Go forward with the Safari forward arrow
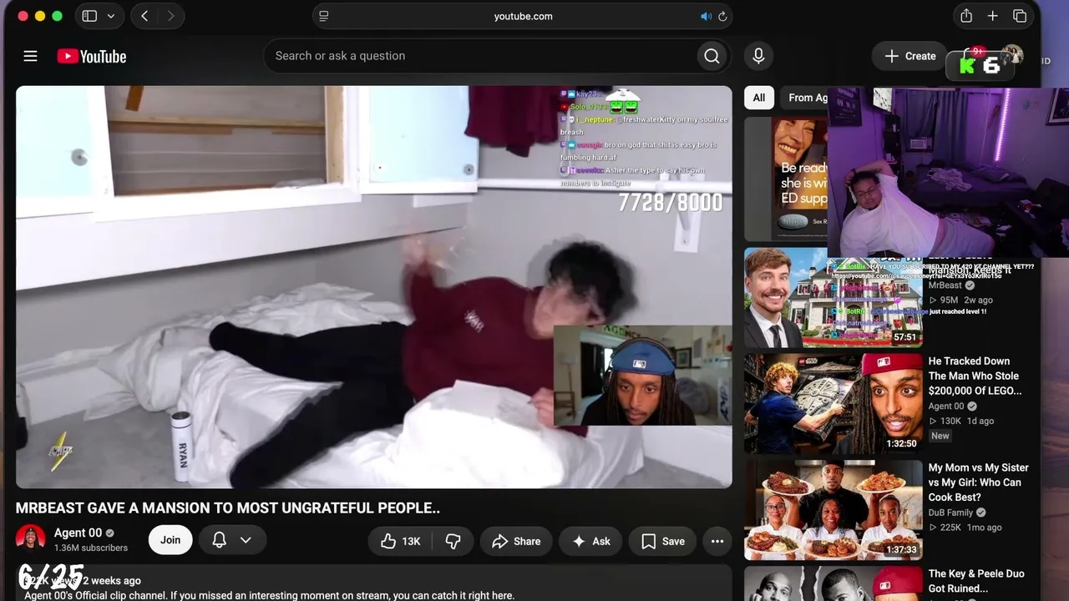Image resolution: width=1069 pixels, height=601 pixels. (x=170, y=16)
